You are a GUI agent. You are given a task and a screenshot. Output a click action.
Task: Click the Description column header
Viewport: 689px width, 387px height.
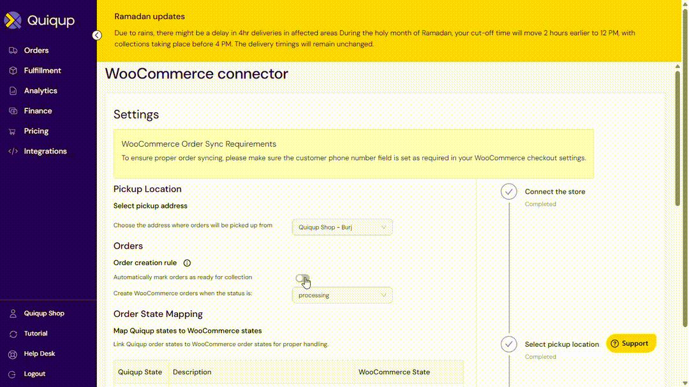click(192, 372)
